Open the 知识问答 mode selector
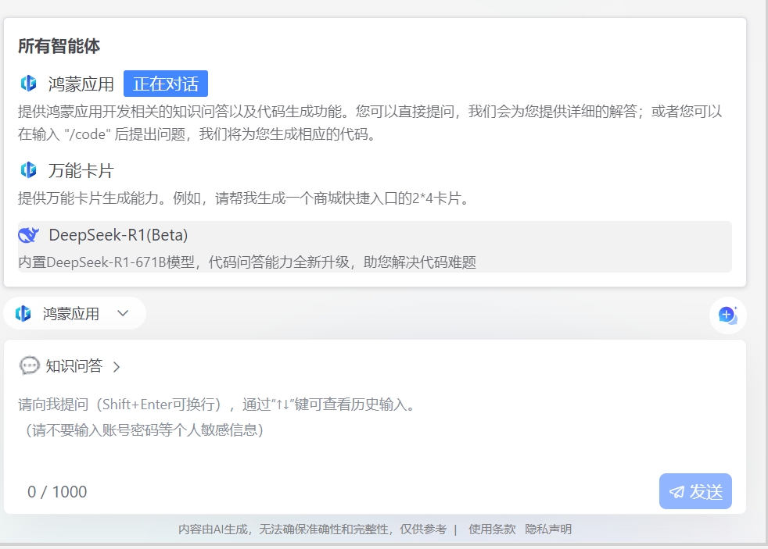This screenshot has height=549, width=768. point(70,366)
